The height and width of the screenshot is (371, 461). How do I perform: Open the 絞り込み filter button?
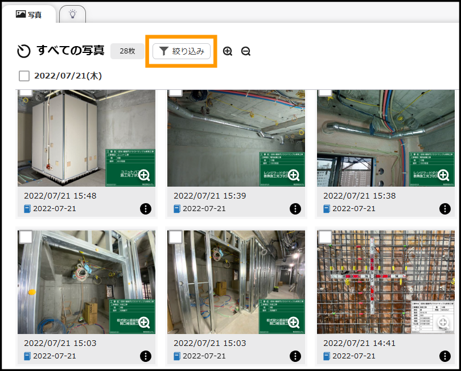point(182,51)
